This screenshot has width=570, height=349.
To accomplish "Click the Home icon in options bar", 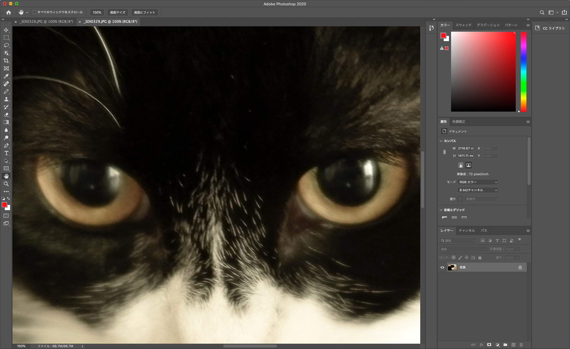I will 9,12.
